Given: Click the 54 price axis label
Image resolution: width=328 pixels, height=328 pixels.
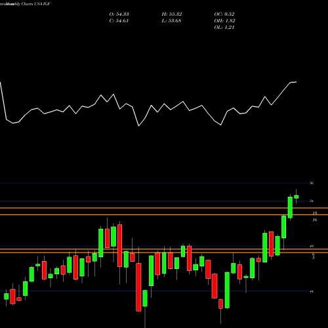Looking at the screenshot, I should click(x=312, y=201).
